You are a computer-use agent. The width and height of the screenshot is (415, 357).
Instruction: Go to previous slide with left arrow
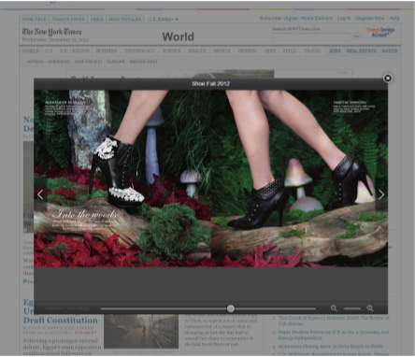[x=40, y=194]
